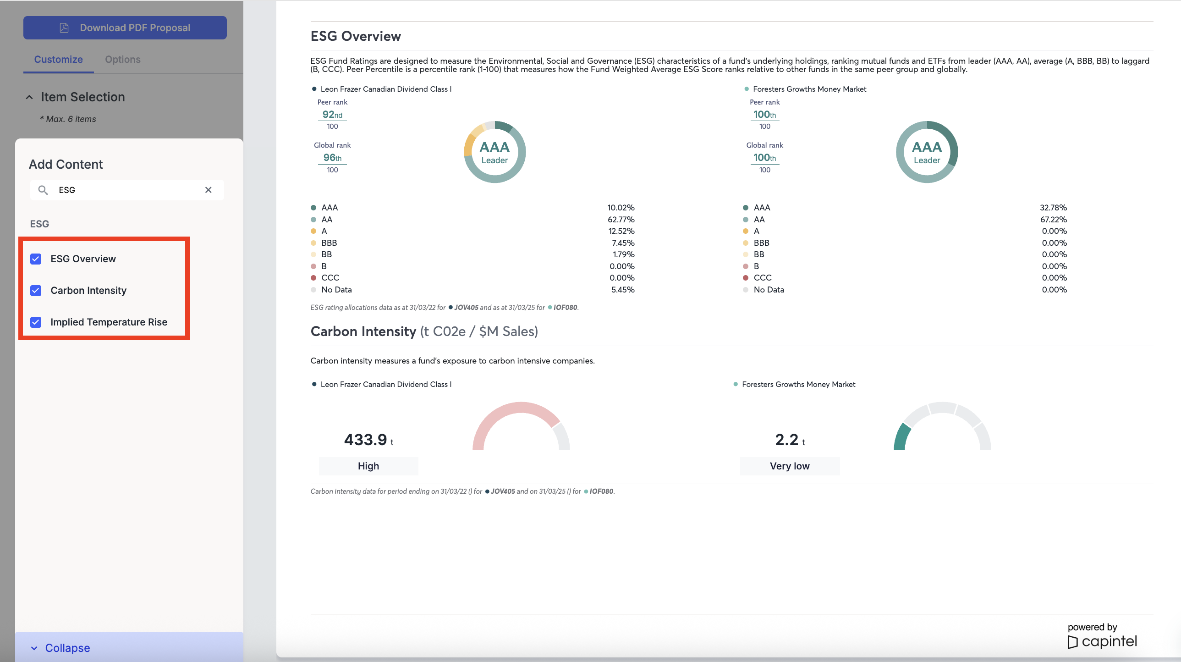The image size is (1181, 662).
Task: Click the 96th global rank value
Action: tap(332, 158)
